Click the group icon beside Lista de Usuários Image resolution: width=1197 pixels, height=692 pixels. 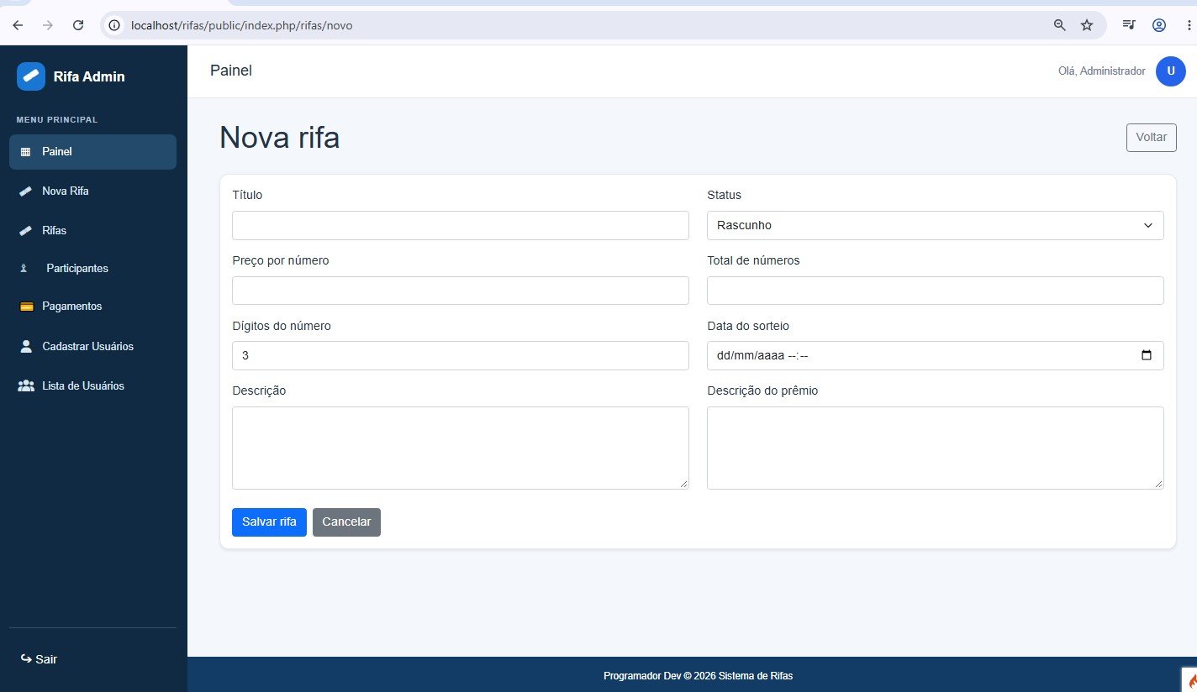[x=26, y=385]
